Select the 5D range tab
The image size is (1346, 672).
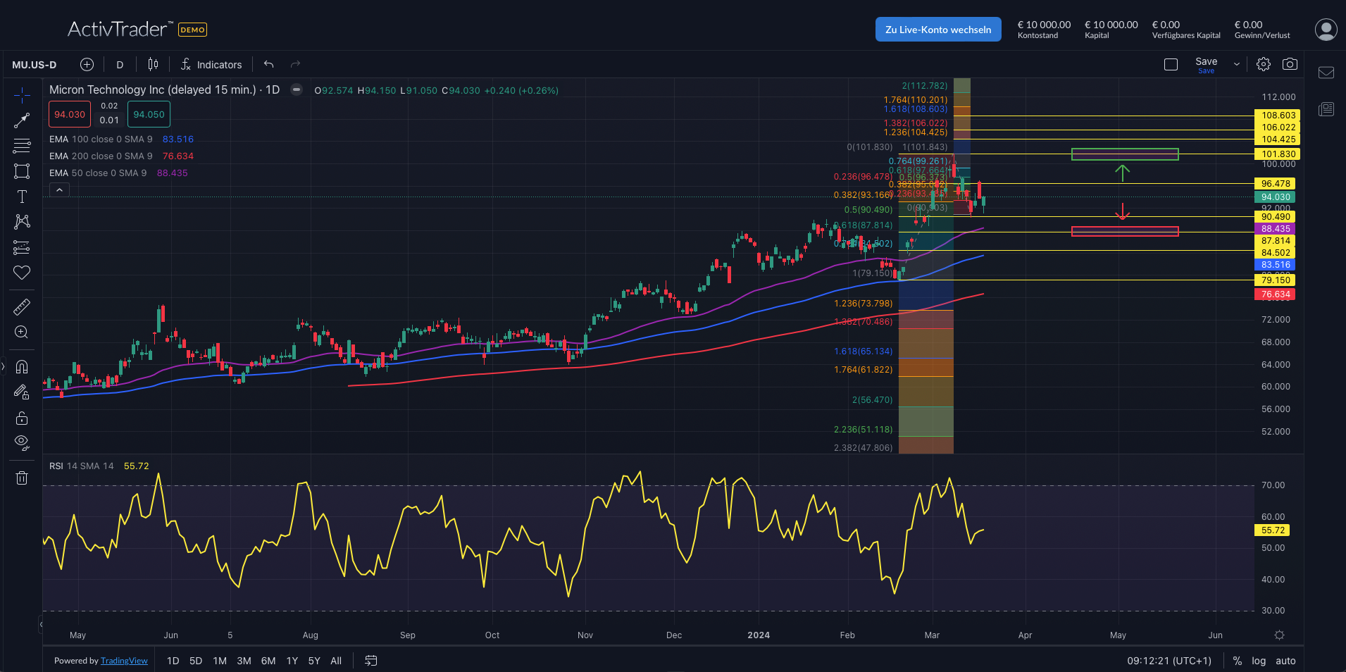196,661
